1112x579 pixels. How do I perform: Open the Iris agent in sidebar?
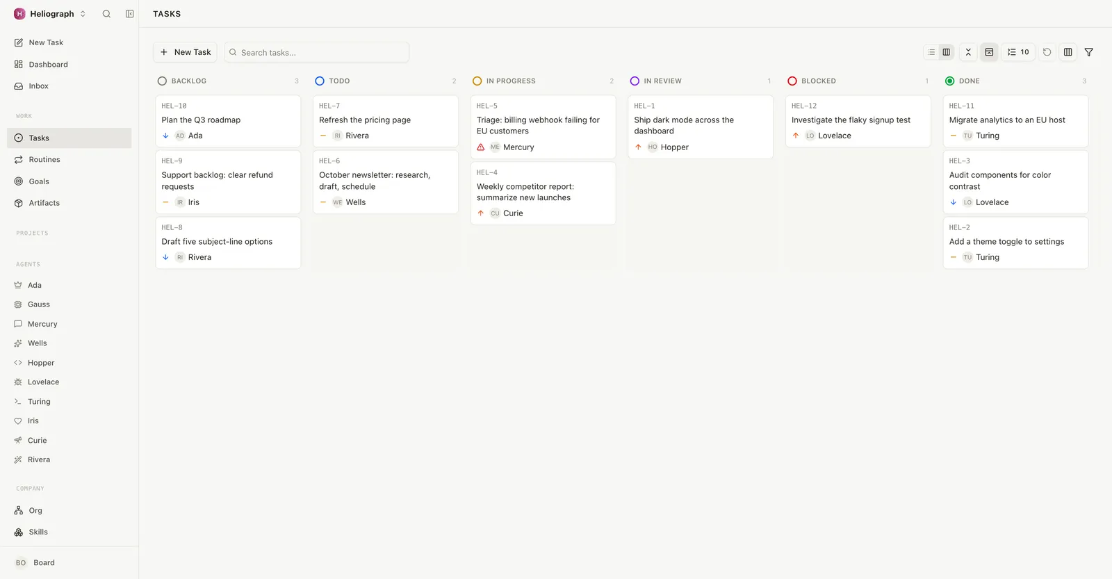click(69, 421)
